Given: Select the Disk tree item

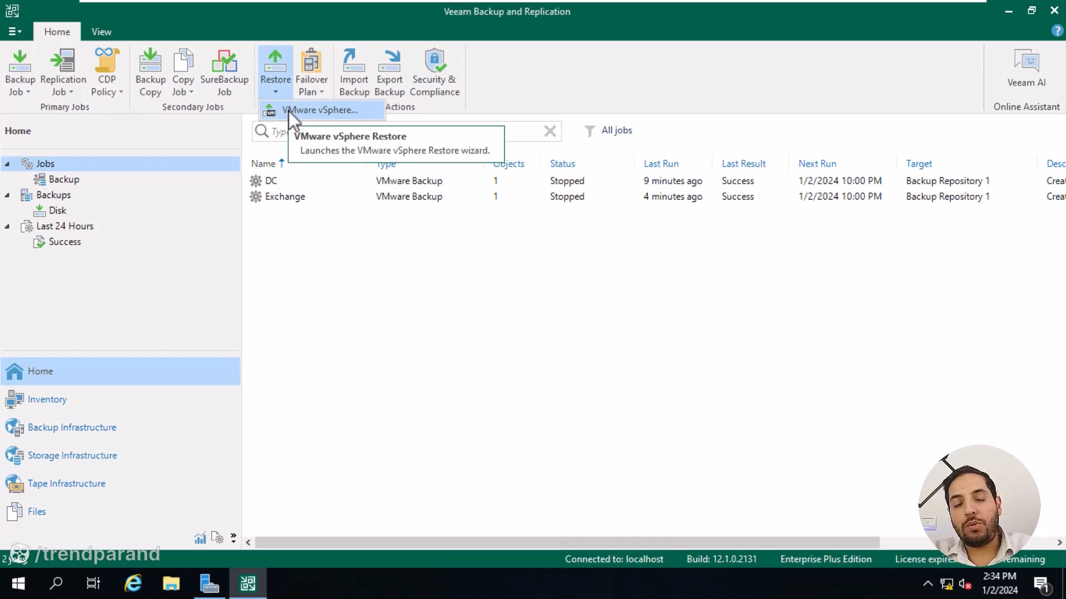Looking at the screenshot, I should point(57,210).
